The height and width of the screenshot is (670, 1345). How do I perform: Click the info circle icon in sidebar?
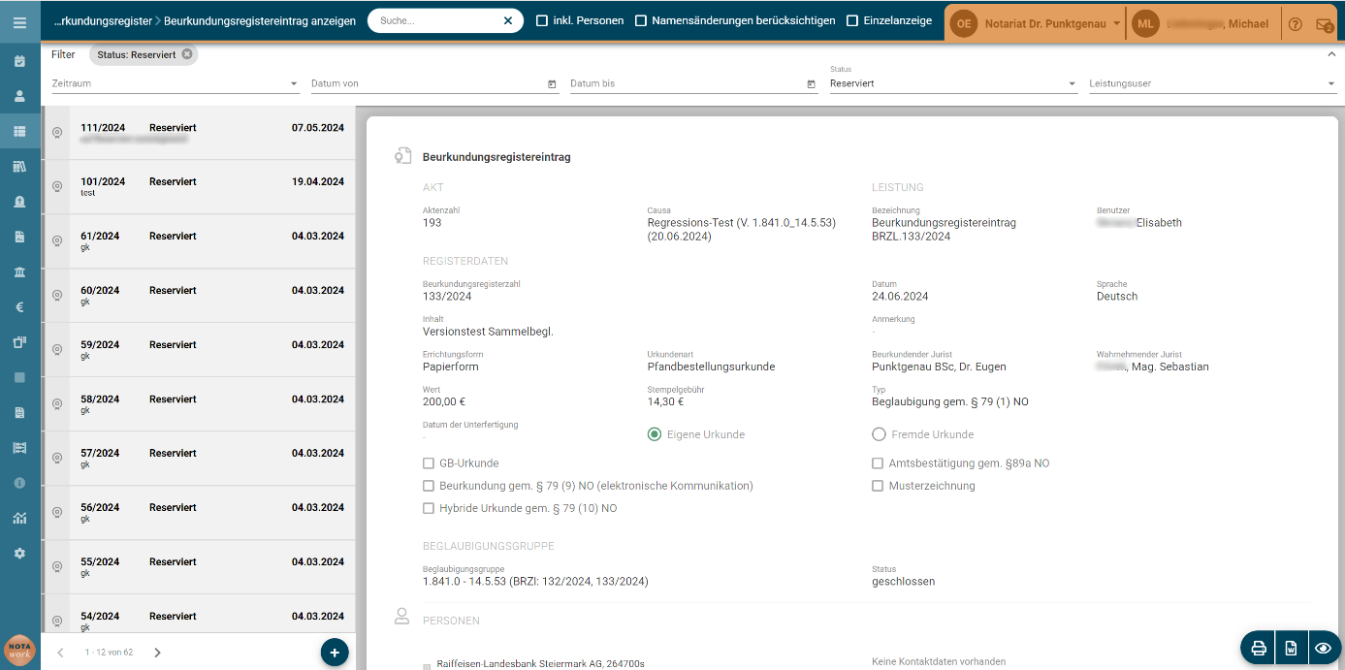coord(19,483)
